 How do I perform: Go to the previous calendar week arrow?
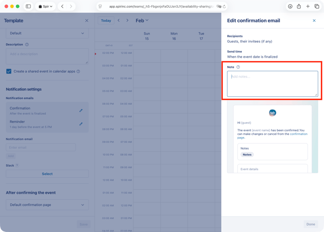(x=118, y=20)
